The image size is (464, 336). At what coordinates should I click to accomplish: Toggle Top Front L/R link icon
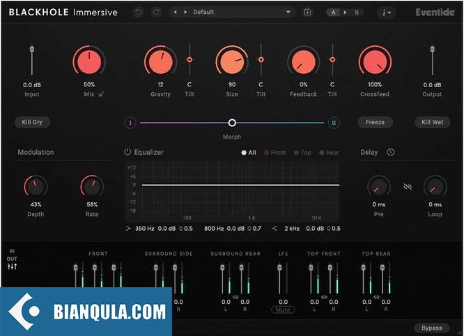324,297
